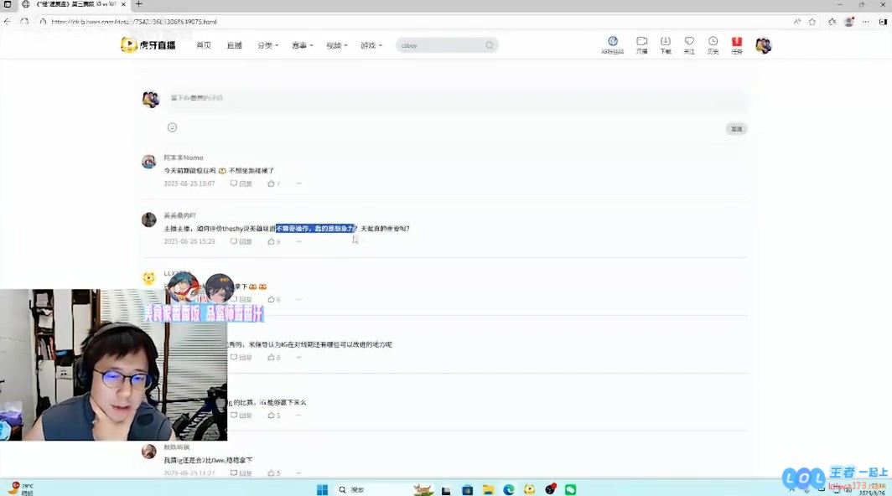The image size is (892, 496).
Task: Open the 历史 history clock icon
Action: (x=713, y=45)
